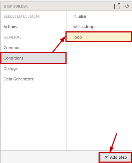Image resolution: width=132 pixels, height=163 pixels.
Task: Select the highlighted loop step
Action: 99,37
